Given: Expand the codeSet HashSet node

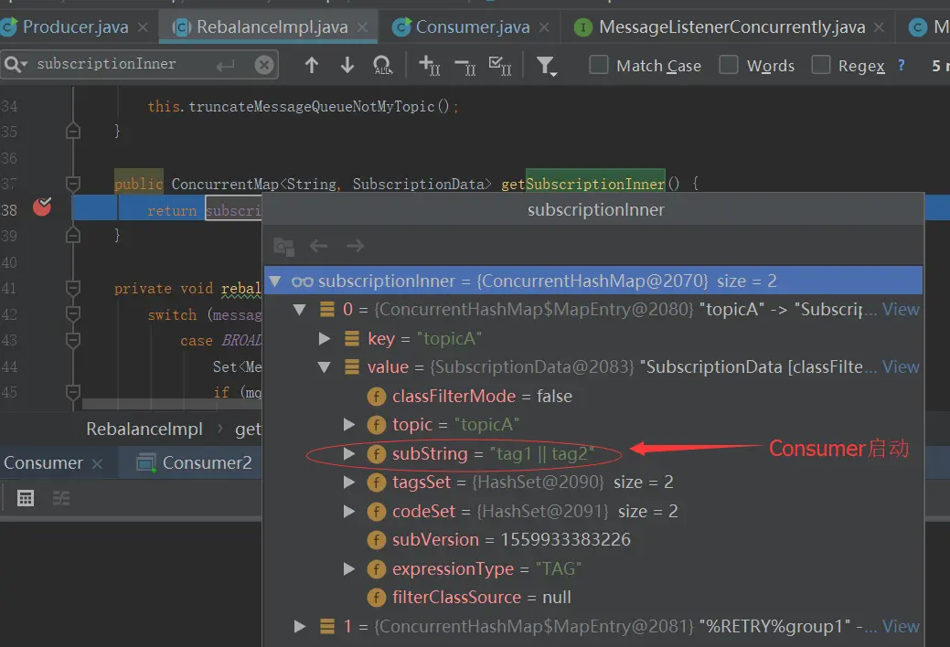Looking at the screenshot, I should click(x=348, y=512).
